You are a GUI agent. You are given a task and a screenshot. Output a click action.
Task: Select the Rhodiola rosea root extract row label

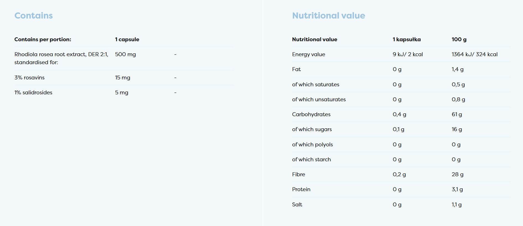click(61, 58)
